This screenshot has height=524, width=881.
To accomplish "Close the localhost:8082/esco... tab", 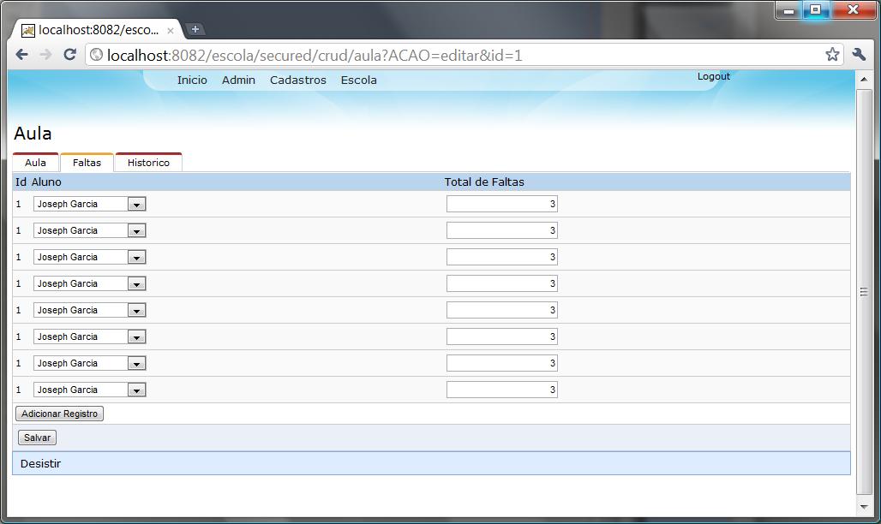I will coord(171,31).
